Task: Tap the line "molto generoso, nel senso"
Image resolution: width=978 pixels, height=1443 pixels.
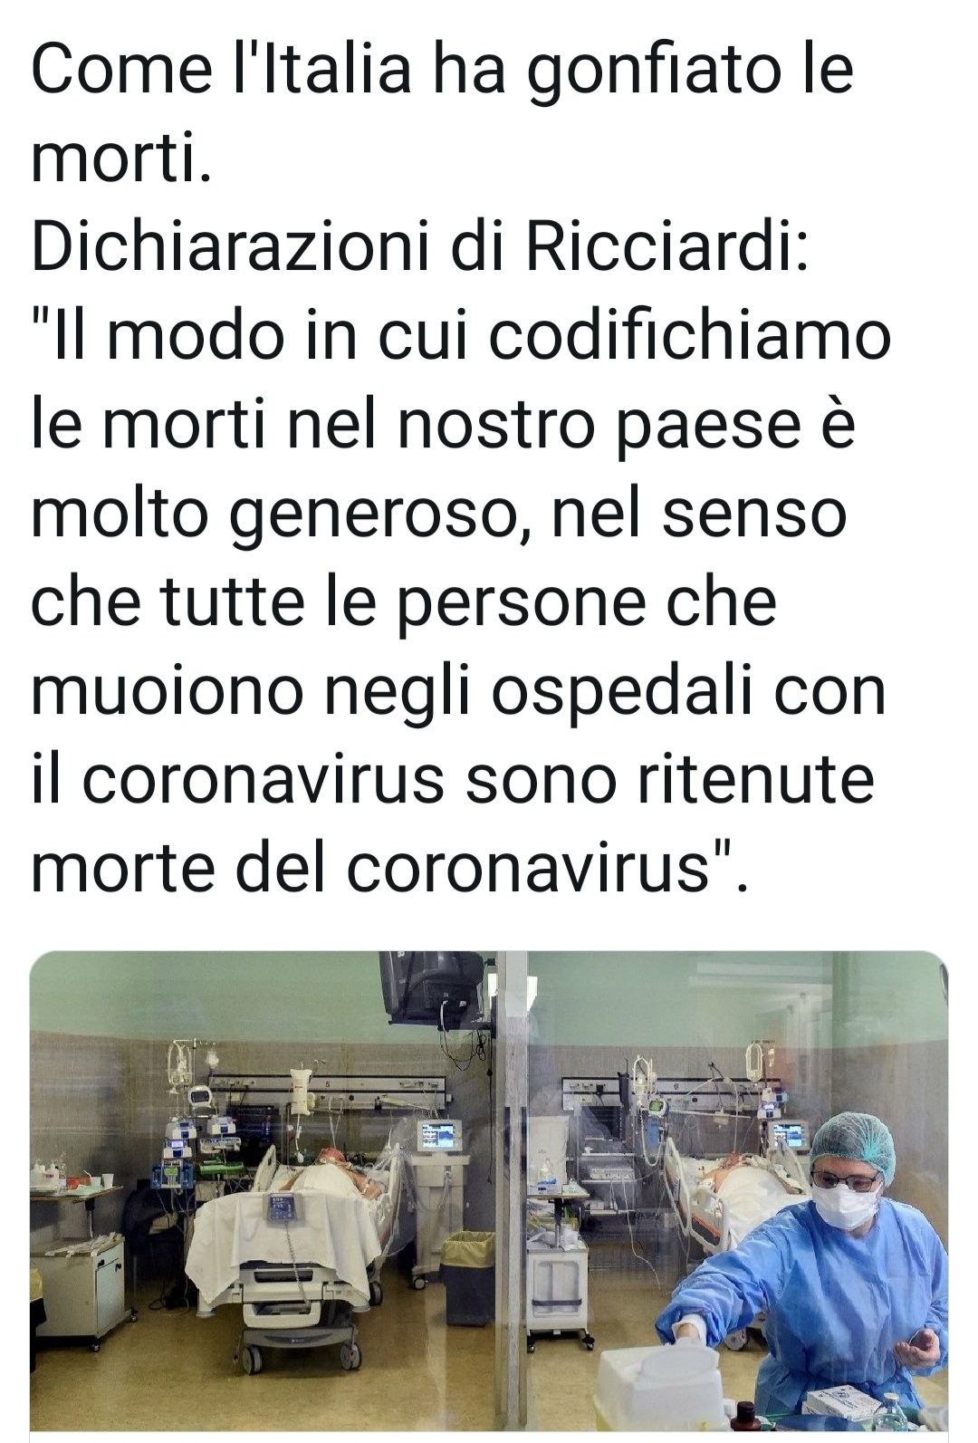Action: tap(439, 515)
